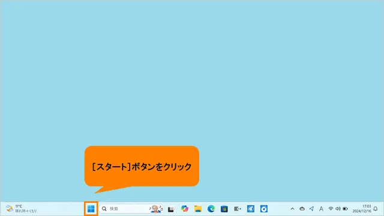Image resolution: width=384 pixels, height=216 pixels.
Task: Click the search highlights illustration in the search box
Action: point(156,209)
